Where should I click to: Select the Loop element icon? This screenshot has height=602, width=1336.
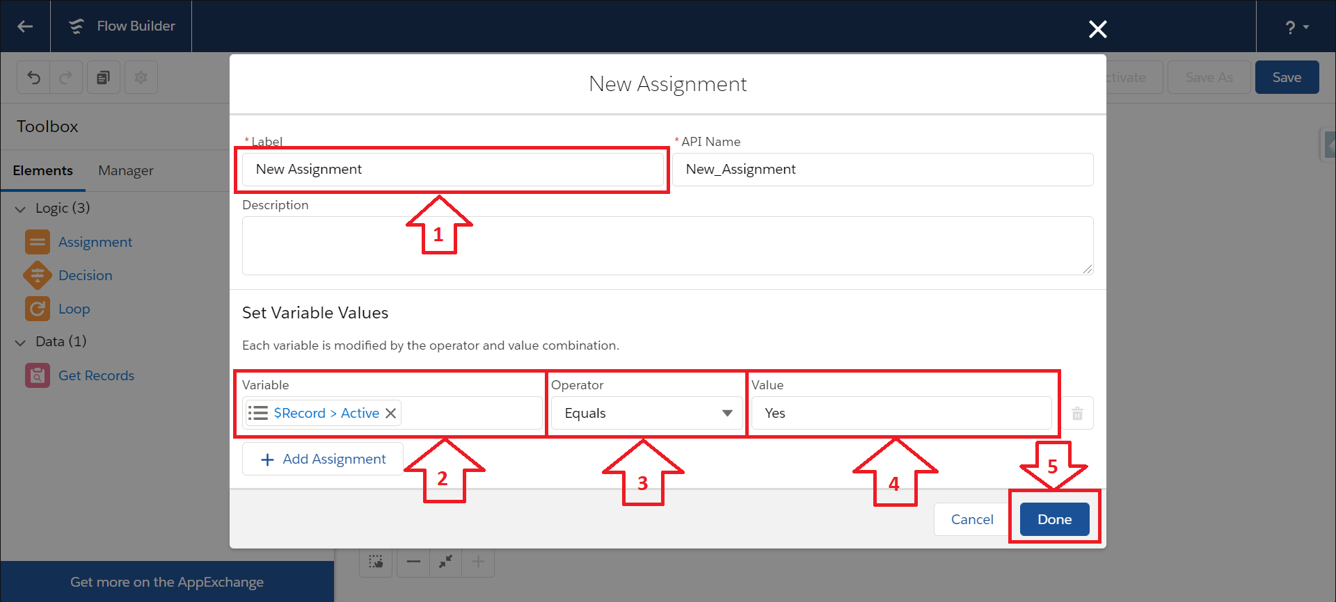point(38,309)
